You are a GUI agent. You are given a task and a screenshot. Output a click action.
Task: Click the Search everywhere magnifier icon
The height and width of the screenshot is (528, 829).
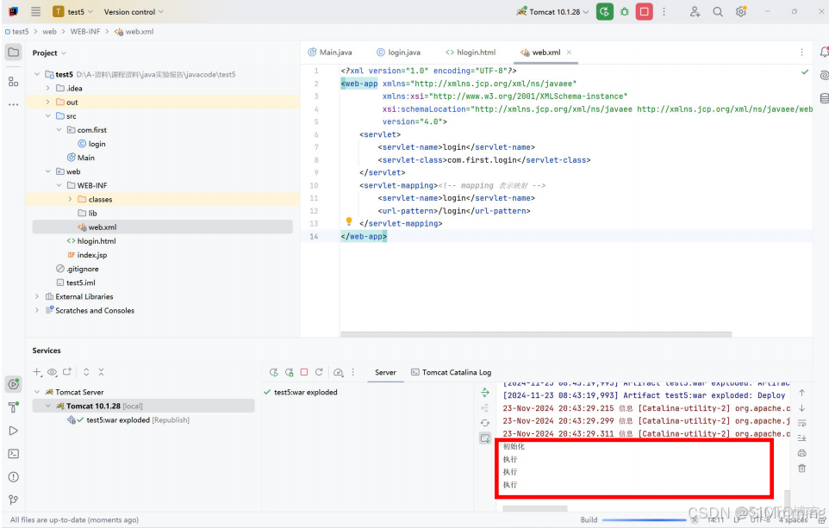[x=717, y=11]
